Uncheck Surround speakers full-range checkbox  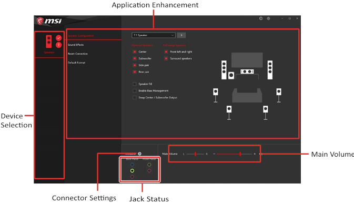click(x=166, y=58)
